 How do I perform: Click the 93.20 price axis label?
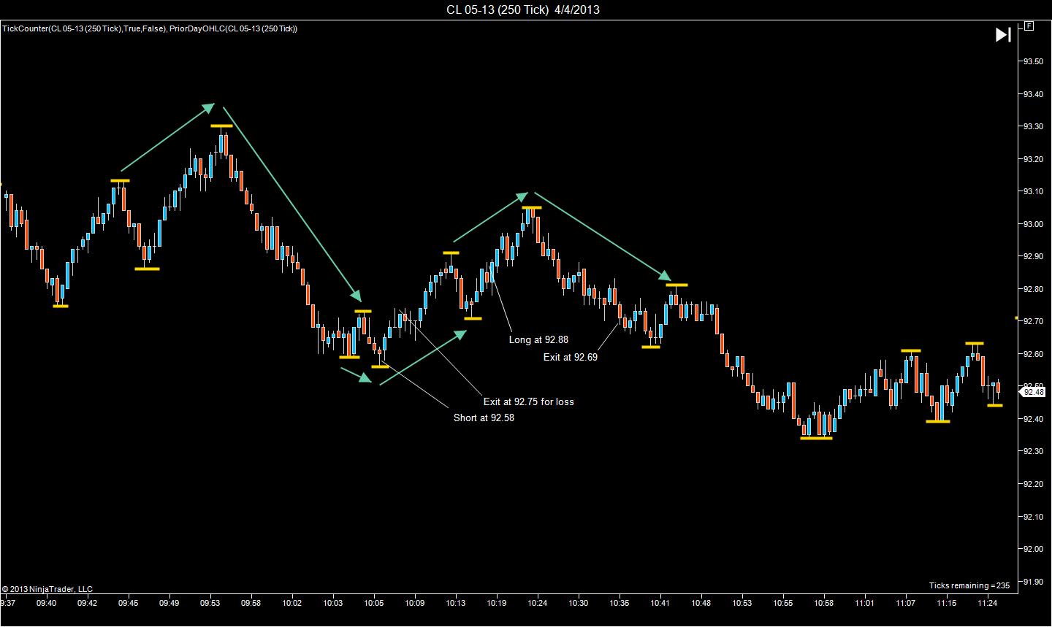(x=1033, y=159)
